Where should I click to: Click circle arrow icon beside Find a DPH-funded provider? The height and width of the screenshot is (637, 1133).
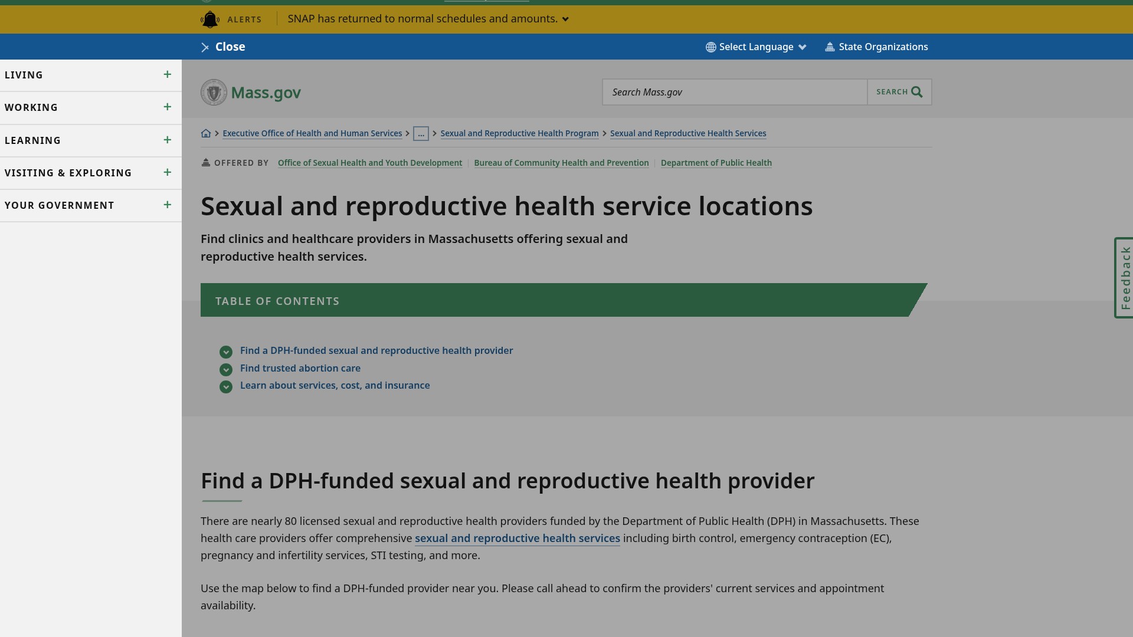226,352
